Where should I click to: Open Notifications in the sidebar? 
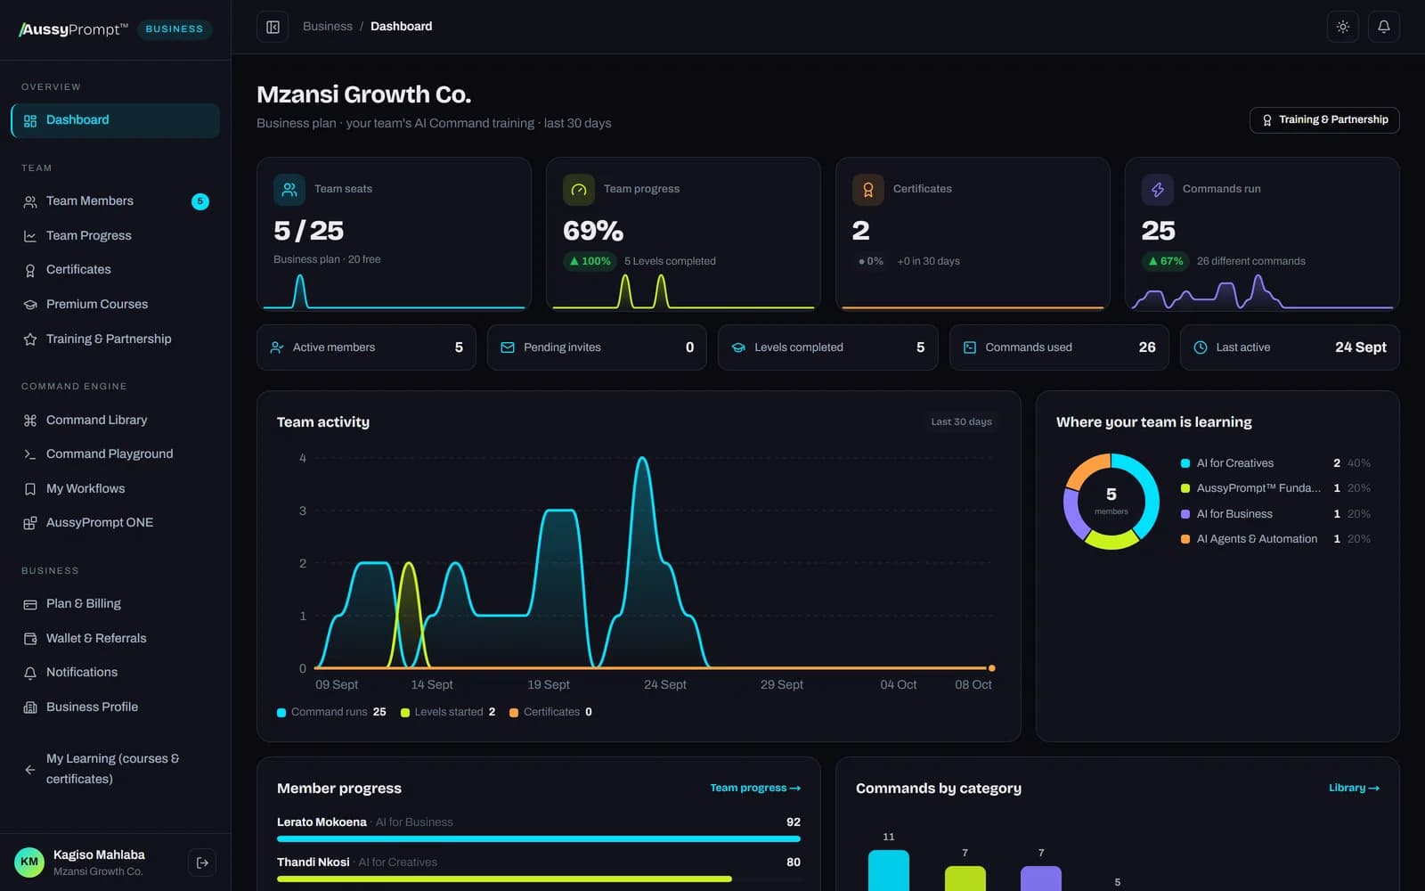pos(115,673)
